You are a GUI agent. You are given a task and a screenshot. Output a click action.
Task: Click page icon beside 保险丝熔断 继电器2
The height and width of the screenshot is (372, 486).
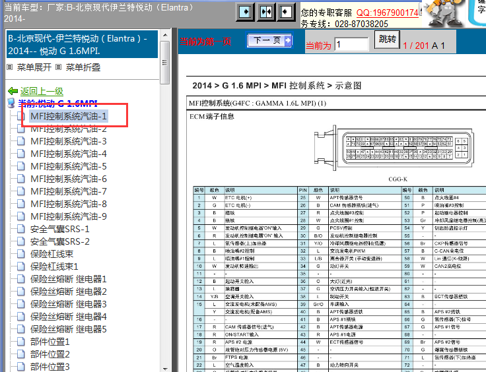pos(21,292)
